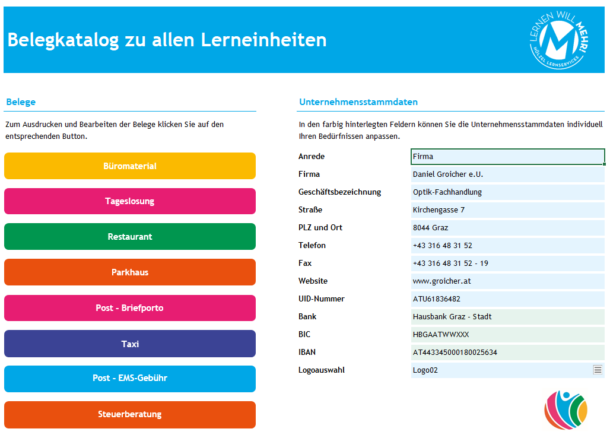Open the Taxi receipt button
Screen dimensions: 610x435
pyautogui.click(x=130, y=344)
